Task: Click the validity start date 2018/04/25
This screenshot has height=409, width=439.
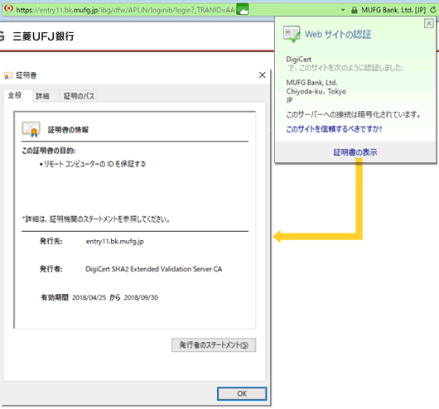Action: pyautogui.click(x=89, y=297)
